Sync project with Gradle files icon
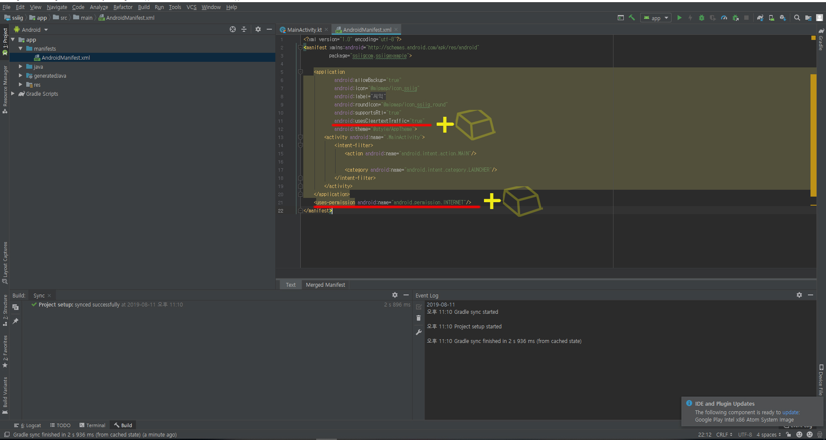 click(x=760, y=18)
